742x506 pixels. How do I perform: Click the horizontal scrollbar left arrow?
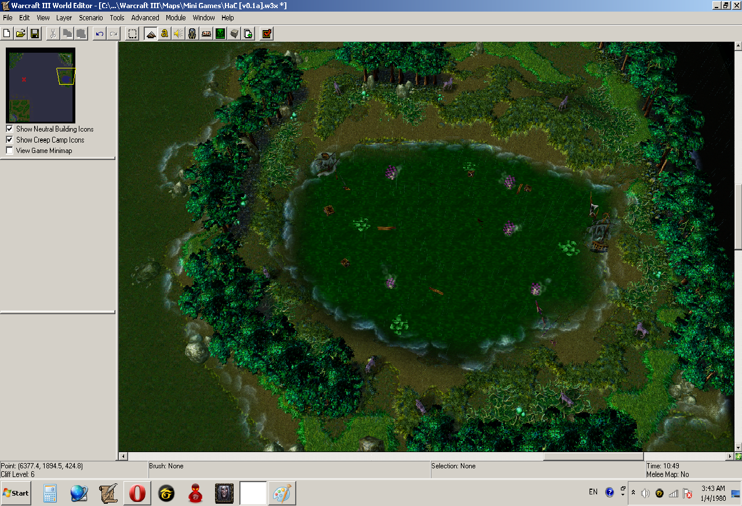[x=123, y=457]
